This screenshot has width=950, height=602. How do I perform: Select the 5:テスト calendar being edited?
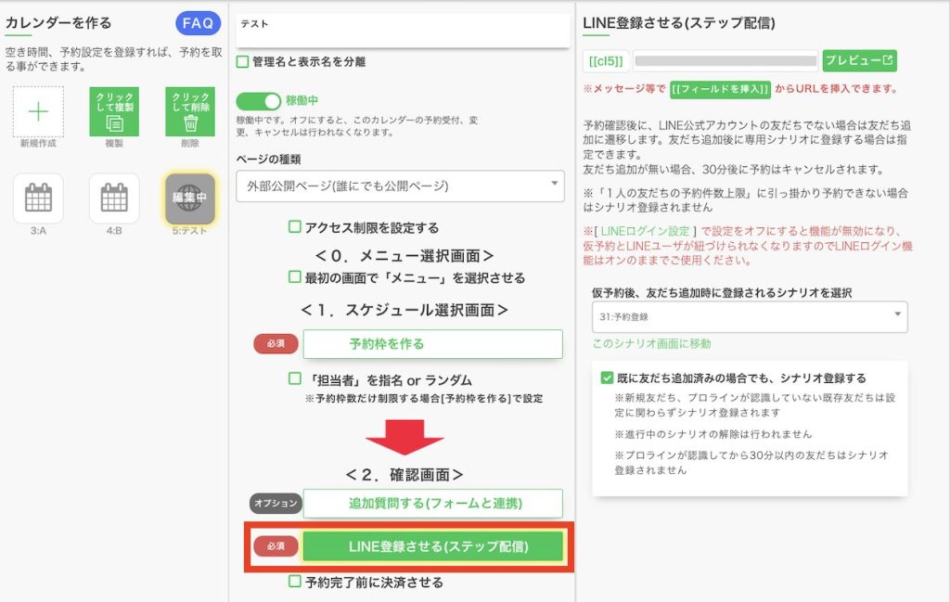(190, 199)
